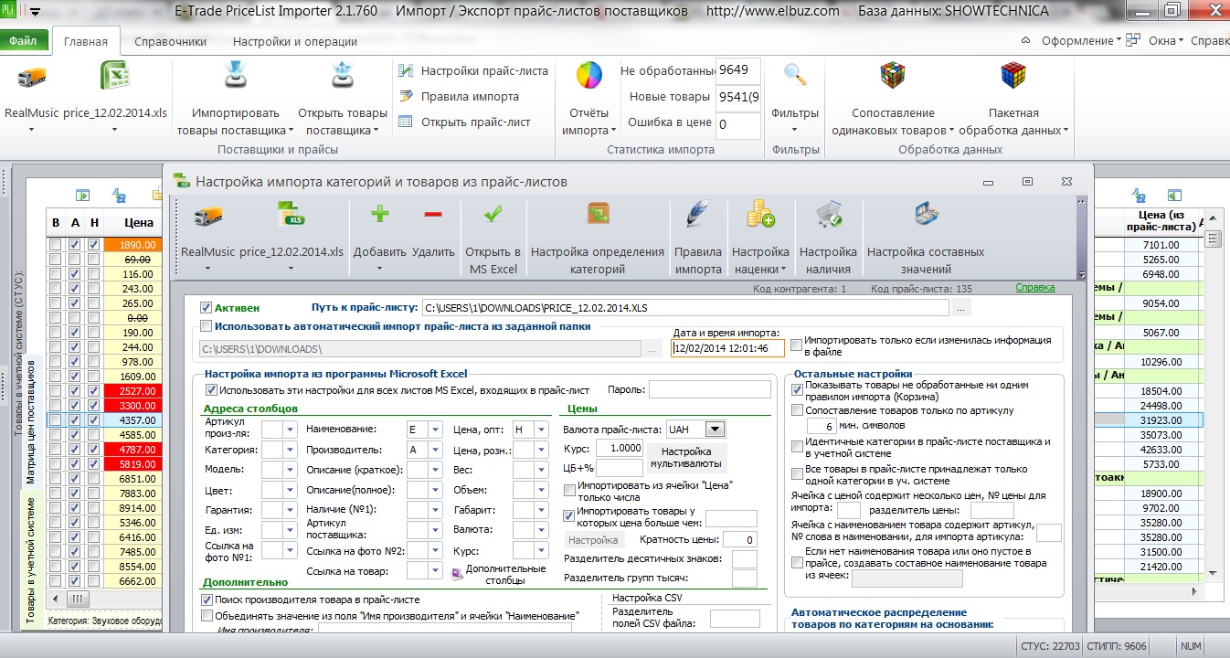Image resolution: width=1230 pixels, height=658 pixels.
Task: Switch to the Настройки и операции tab
Action: (295, 41)
